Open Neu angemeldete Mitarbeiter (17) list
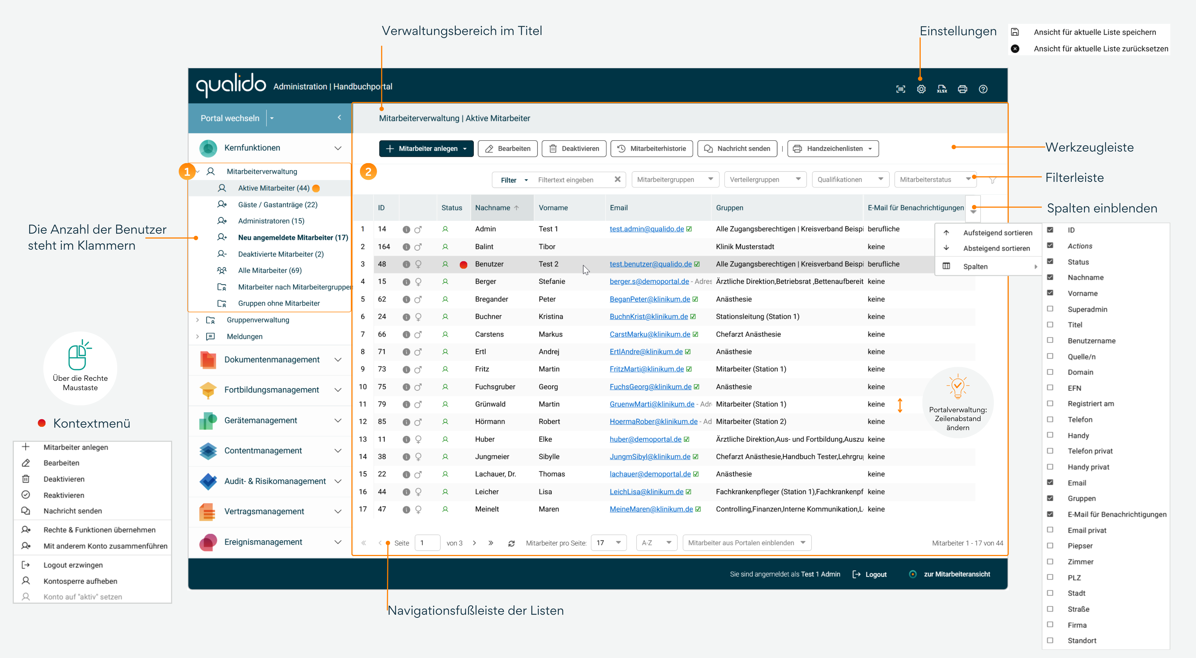 pos(292,238)
